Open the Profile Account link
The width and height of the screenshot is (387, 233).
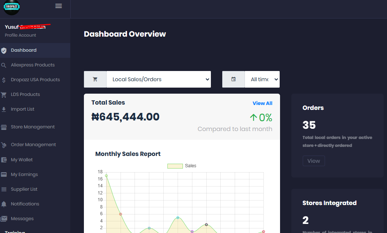tap(20, 35)
